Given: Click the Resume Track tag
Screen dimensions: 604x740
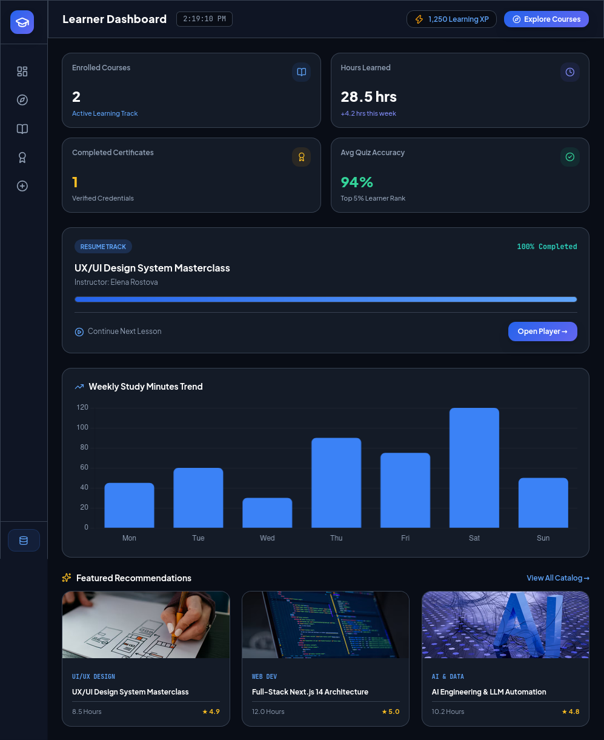Looking at the screenshot, I should point(103,247).
